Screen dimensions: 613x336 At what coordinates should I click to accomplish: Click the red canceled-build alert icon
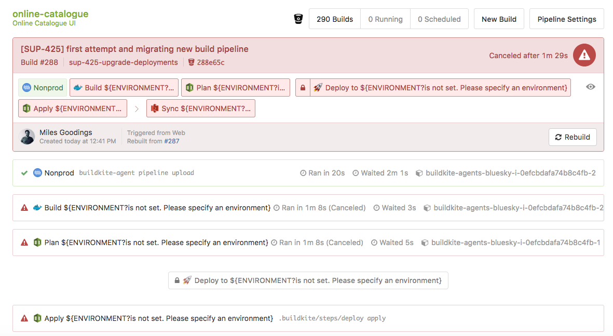584,55
